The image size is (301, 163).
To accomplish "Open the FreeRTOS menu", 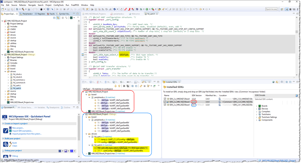I will pos(75,5).
